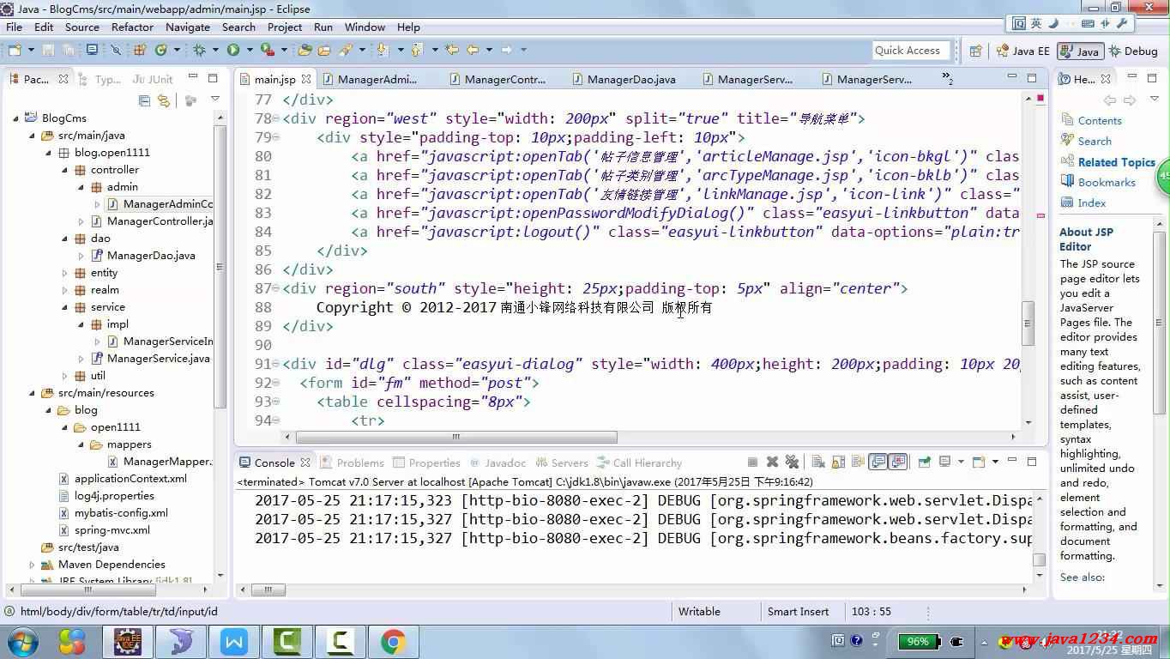Select ManagerService.java in Package Explorer
The width and height of the screenshot is (1170, 659).
(x=158, y=359)
